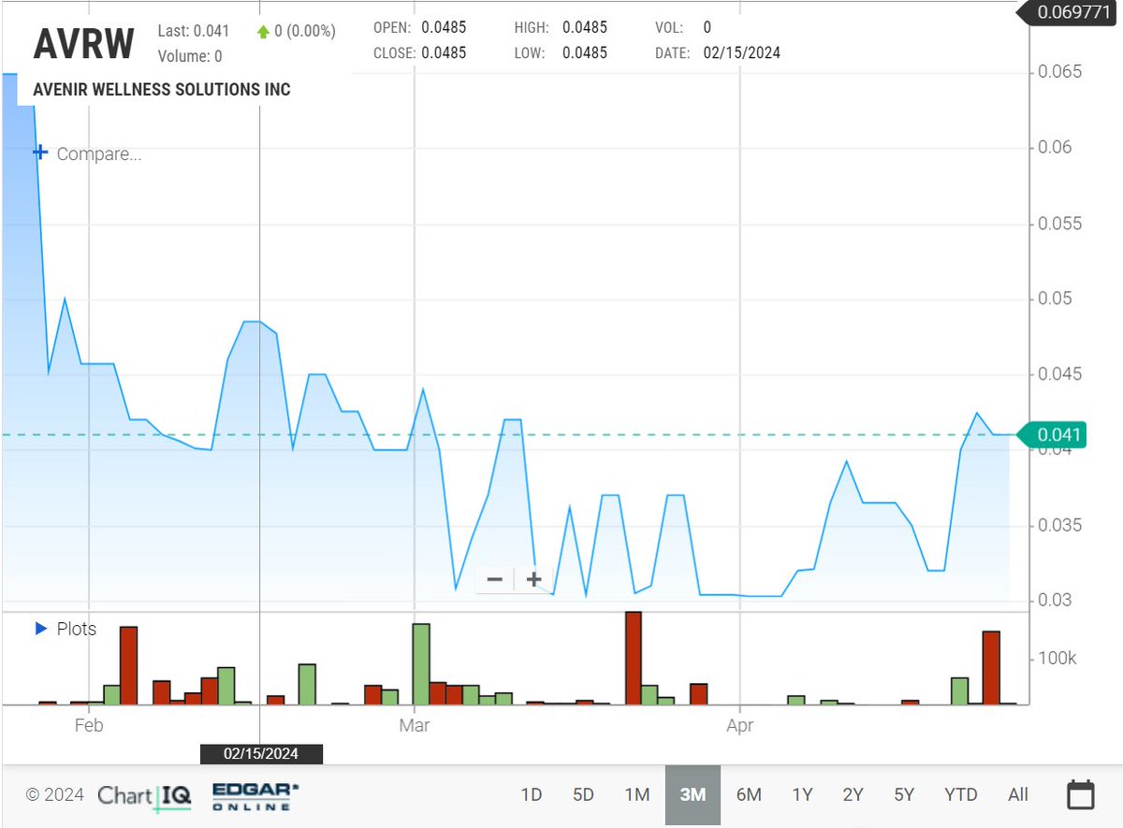
Task: Click the 0.065 price axis label
Action: point(1060,72)
